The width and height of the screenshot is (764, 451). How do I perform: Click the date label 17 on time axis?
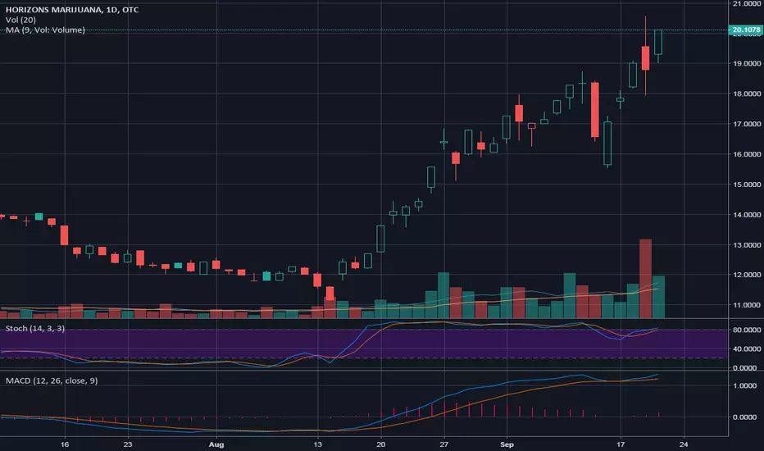pos(621,444)
